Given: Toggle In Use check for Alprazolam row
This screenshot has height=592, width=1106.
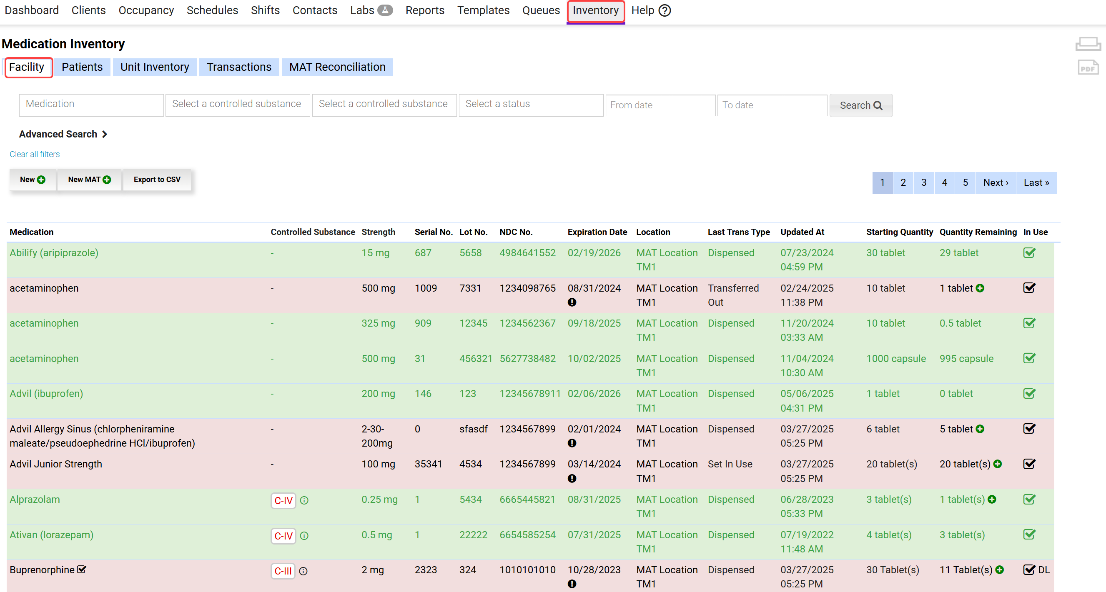Looking at the screenshot, I should pos(1029,500).
